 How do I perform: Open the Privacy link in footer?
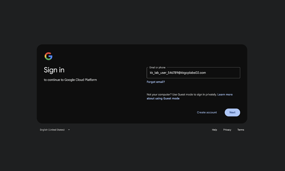coord(227,130)
